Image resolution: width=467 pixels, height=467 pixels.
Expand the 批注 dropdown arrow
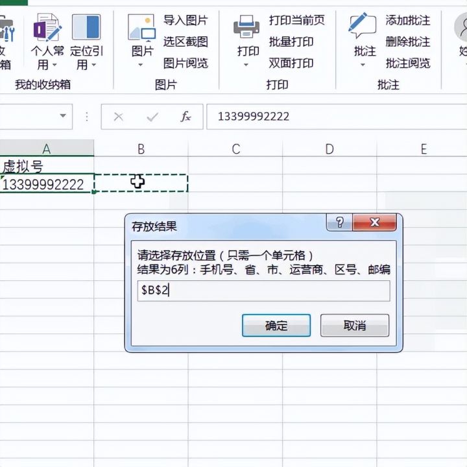363,65
